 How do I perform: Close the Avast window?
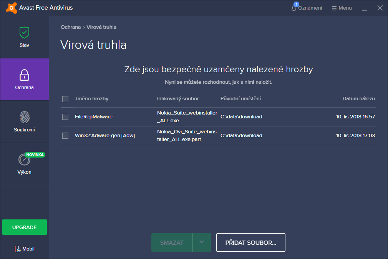(380, 8)
